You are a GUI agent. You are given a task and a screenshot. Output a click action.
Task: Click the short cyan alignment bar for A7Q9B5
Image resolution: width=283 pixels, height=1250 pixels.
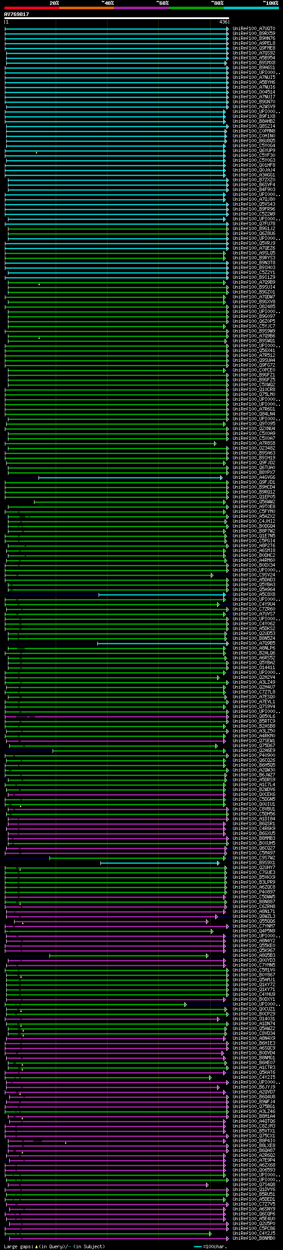pyautogui.click(x=163, y=643)
